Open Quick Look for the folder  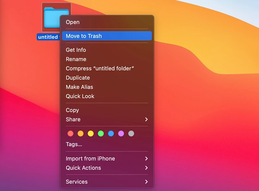click(107, 96)
